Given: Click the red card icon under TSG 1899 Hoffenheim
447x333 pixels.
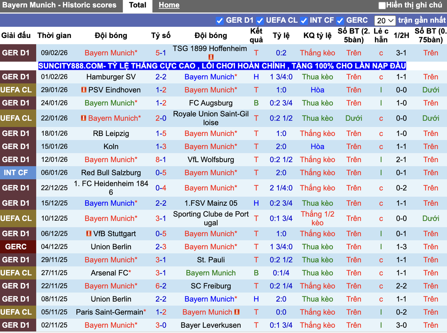Looking at the screenshot, I should [211, 57].
